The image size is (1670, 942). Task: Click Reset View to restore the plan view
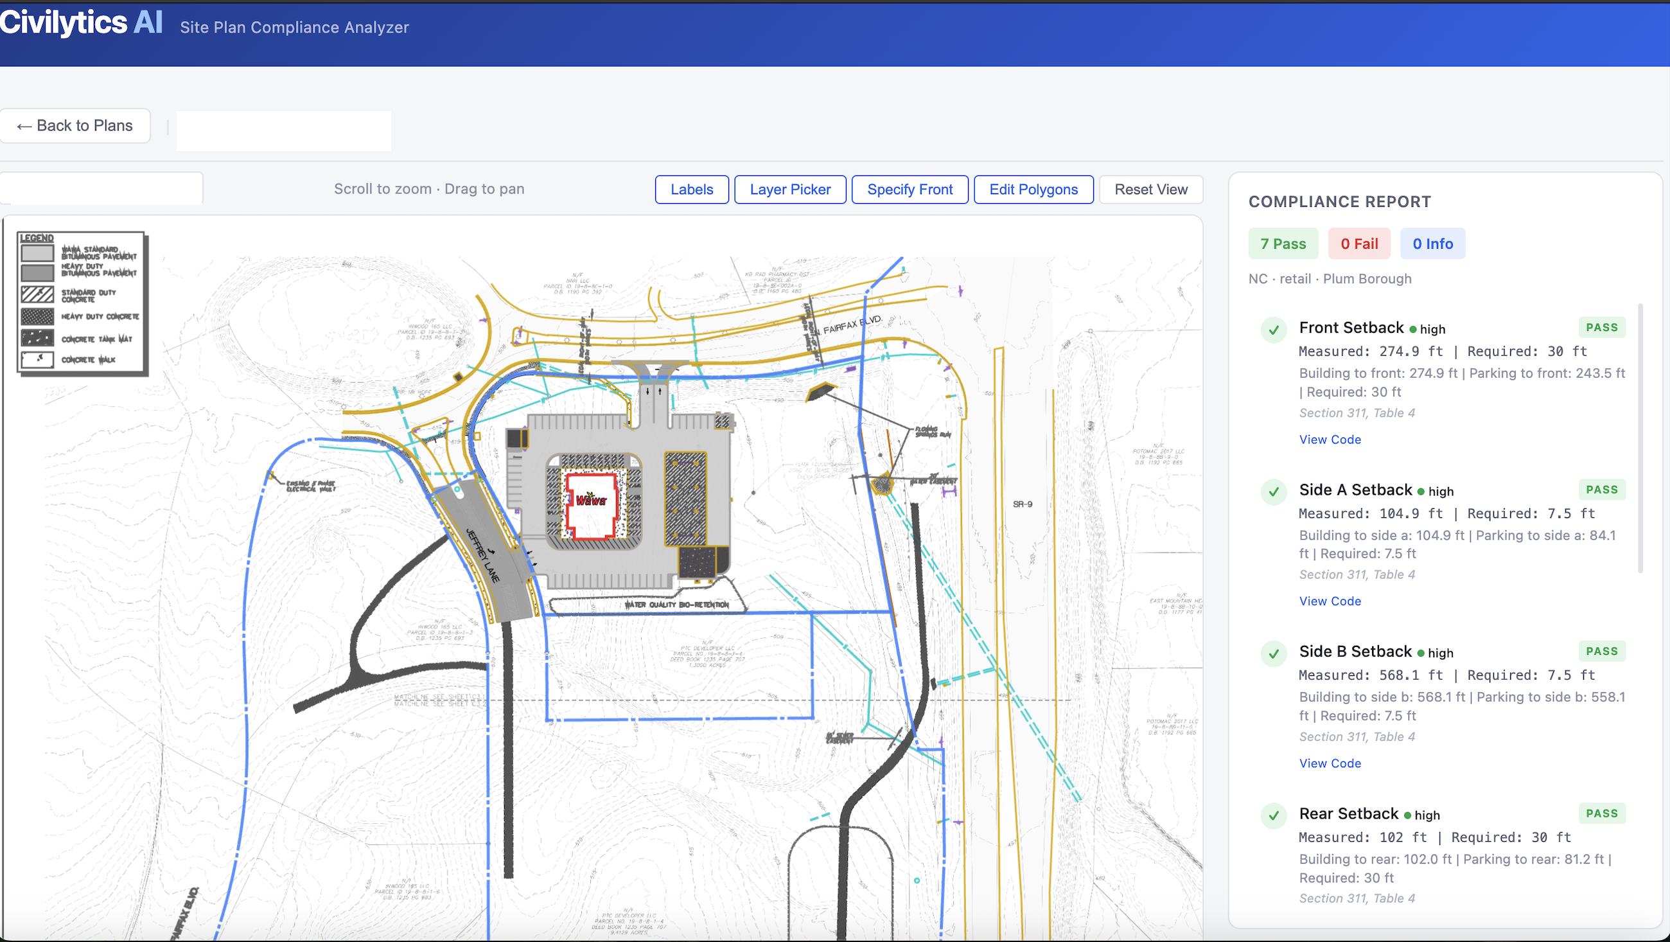pyautogui.click(x=1151, y=190)
